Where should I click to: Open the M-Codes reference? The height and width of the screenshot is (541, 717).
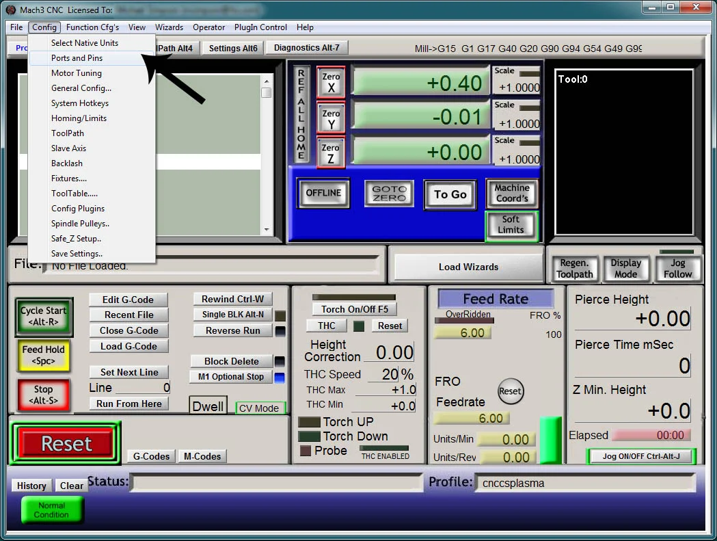click(x=202, y=456)
